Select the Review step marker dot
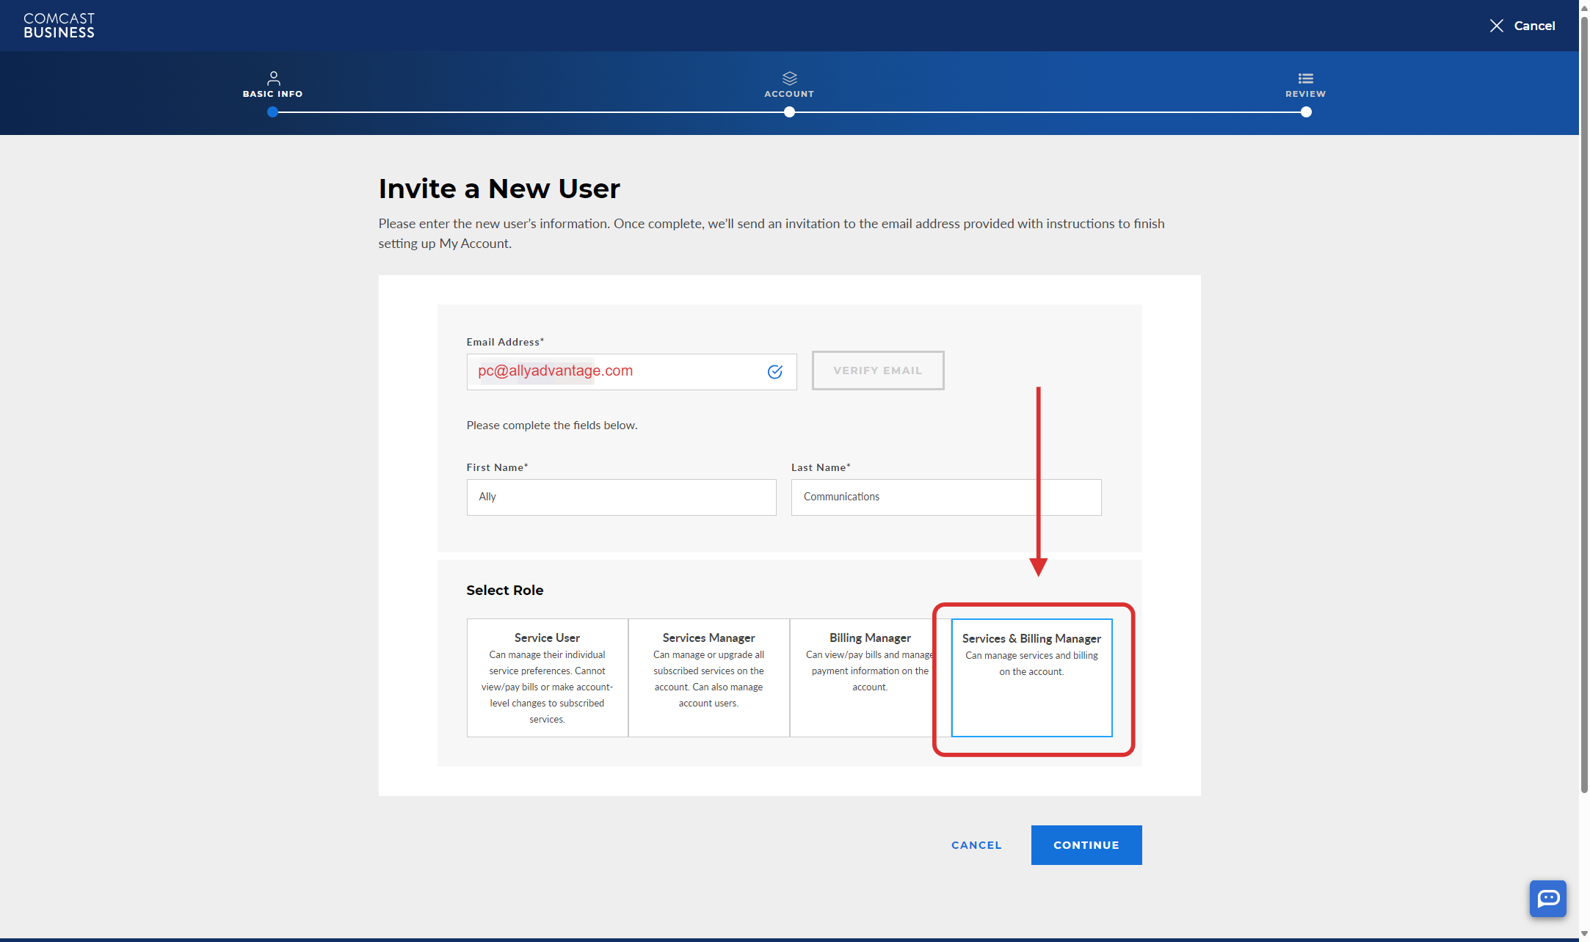Viewport: 1590px width, 942px height. click(1306, 112)
